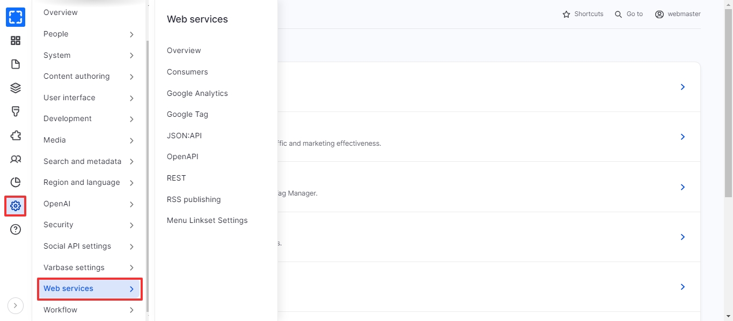Viewport: 733px width, 321px height.
Task: Open the Structure layers icon in sidebar
Action: [16, 88]
